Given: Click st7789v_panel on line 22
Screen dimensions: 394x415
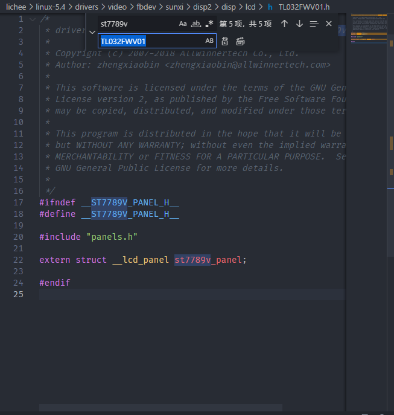Looking at the screenshot, I should pos(209,260).
